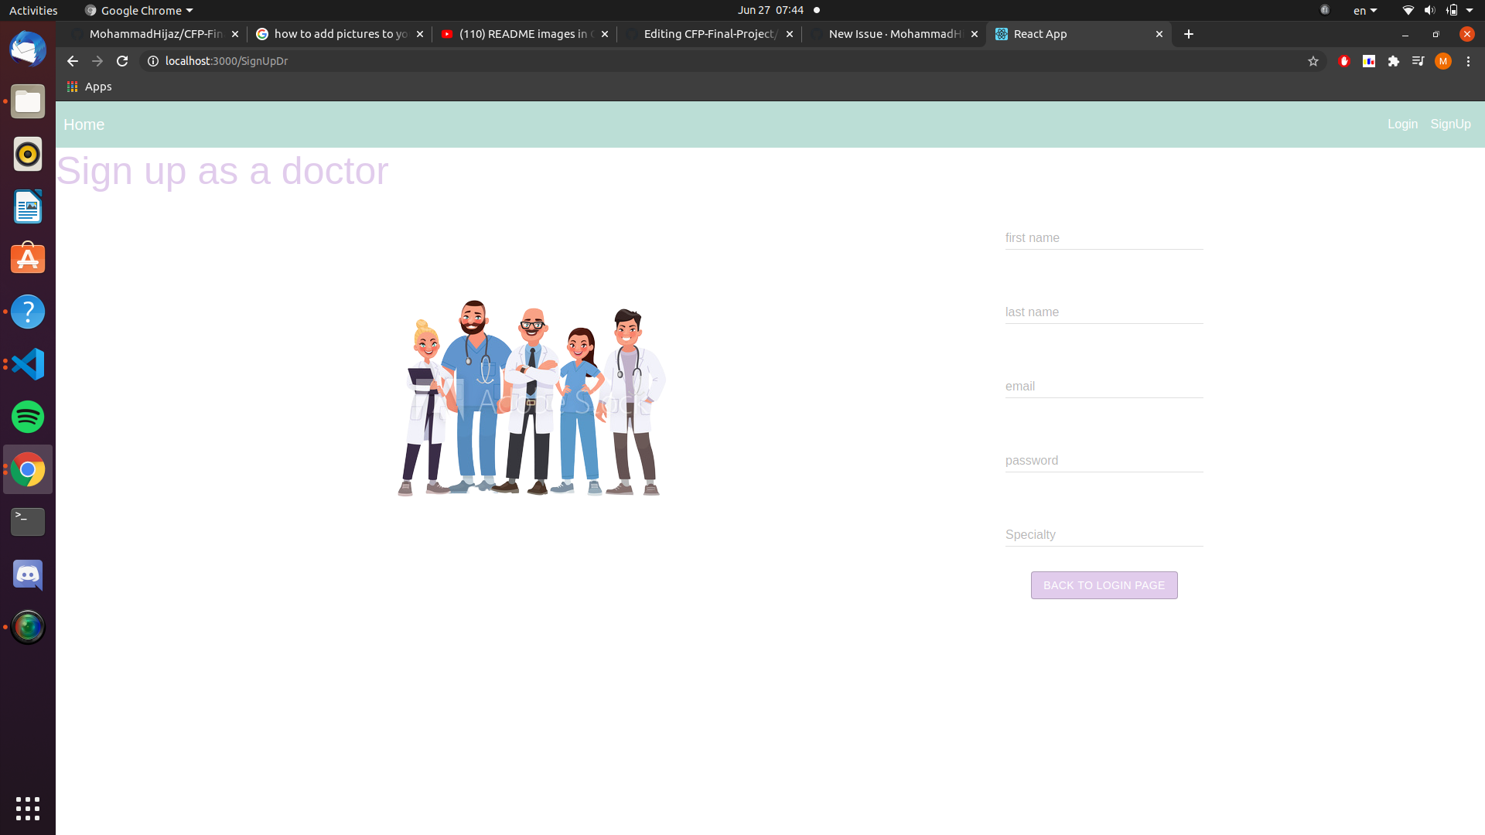Open Show Applications grid in the dock
Image resolution: width=1485 pixels, height=835 pixels.
pos(27,809)
